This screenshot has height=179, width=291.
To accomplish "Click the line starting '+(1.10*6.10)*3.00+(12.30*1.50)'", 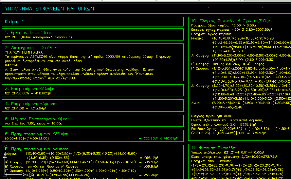I will point(251,73).
